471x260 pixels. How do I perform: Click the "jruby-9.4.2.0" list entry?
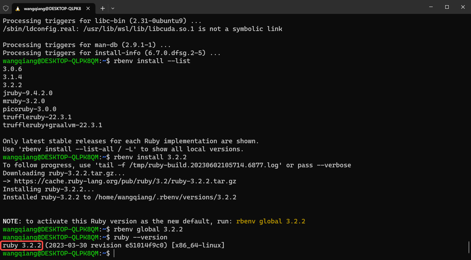[28, 93]
